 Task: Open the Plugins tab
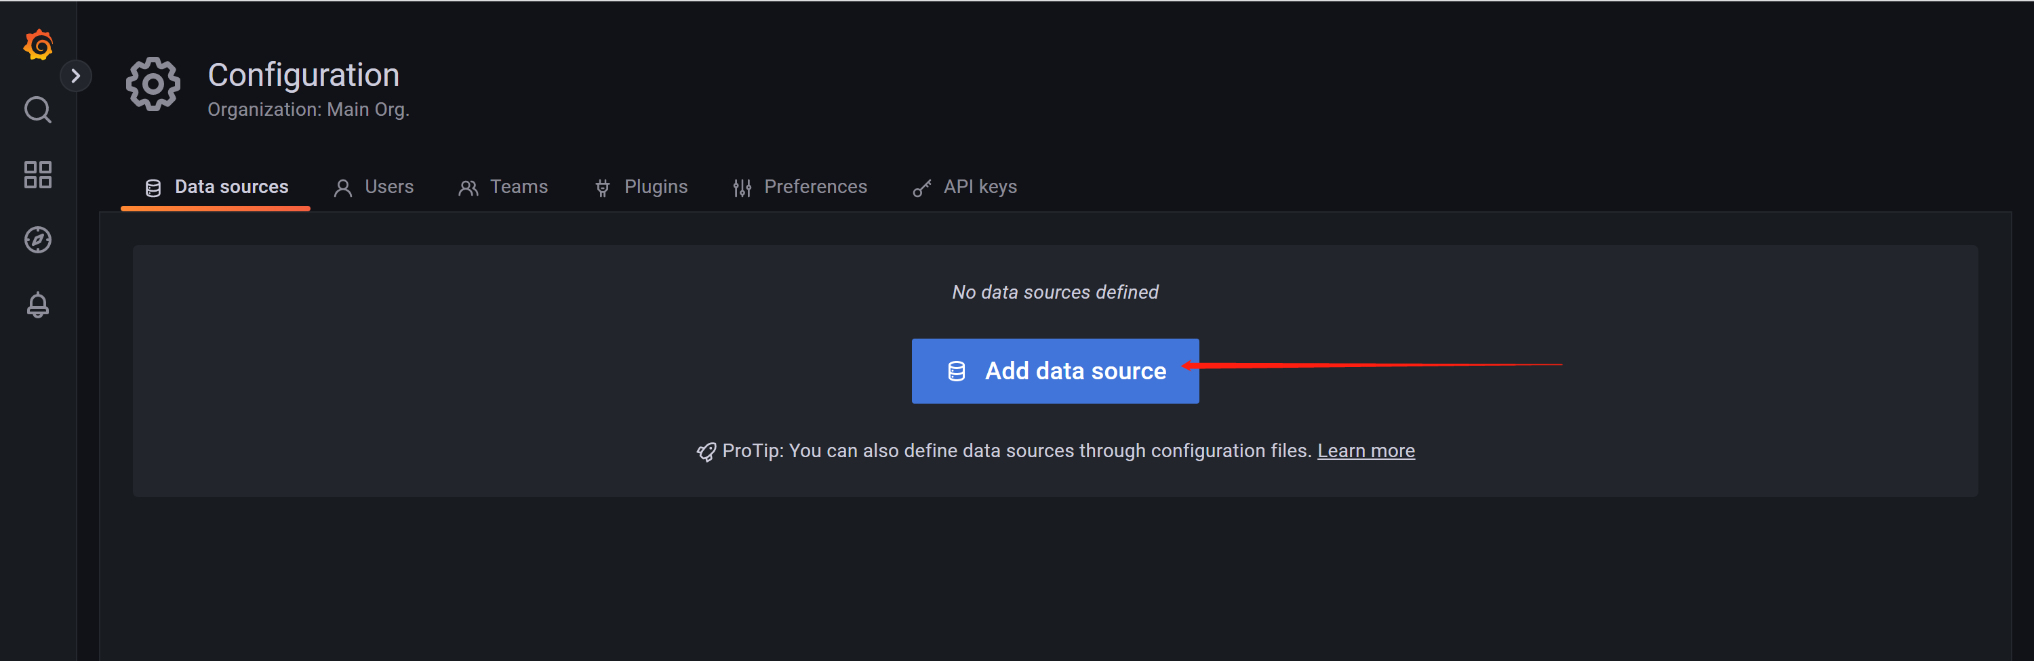[x=640, y=187]
